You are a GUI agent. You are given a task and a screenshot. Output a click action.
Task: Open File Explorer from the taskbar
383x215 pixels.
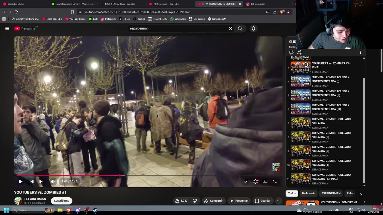[60, 210]
